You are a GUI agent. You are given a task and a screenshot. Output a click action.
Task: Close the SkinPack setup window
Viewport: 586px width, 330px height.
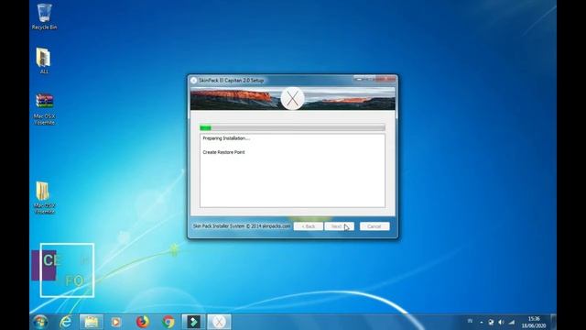pos(386,79)
